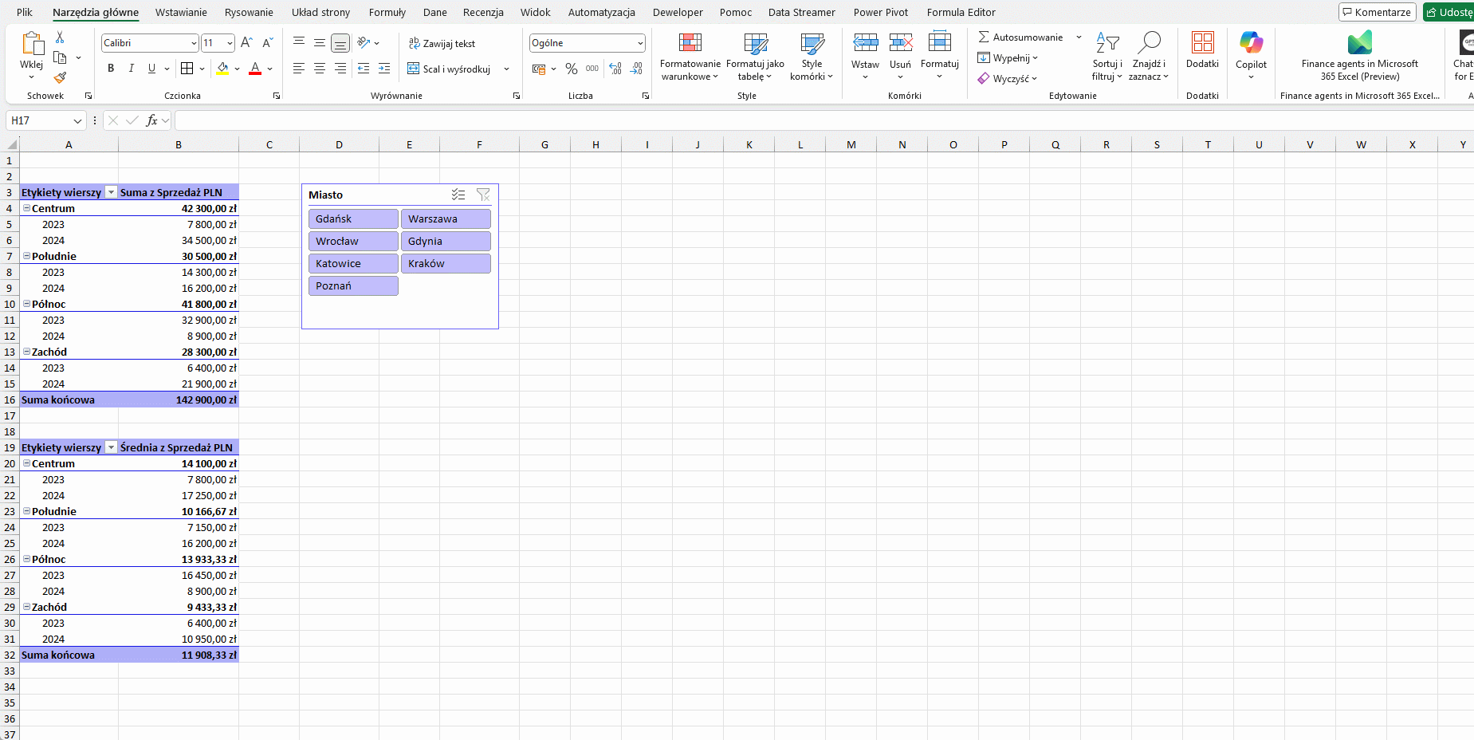Screen dimensions: 1474x740
Task: Toggle multi-select in Miasto slicer
Action: pyautogui.click(x=458, y=195)
